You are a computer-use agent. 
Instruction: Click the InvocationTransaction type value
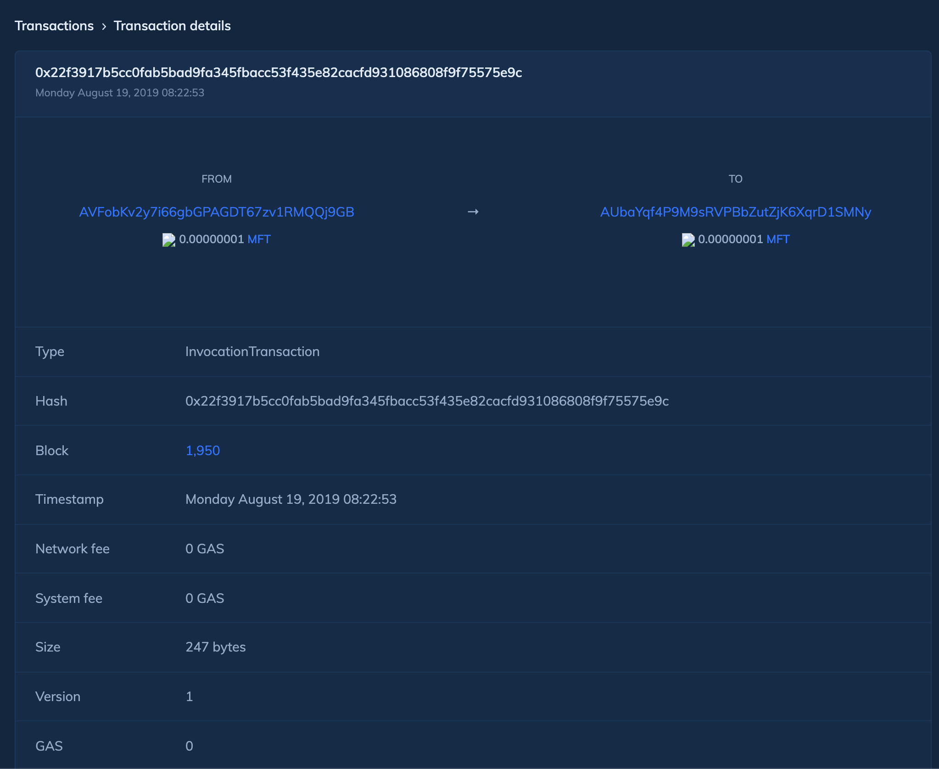click(x=252, y=351)
